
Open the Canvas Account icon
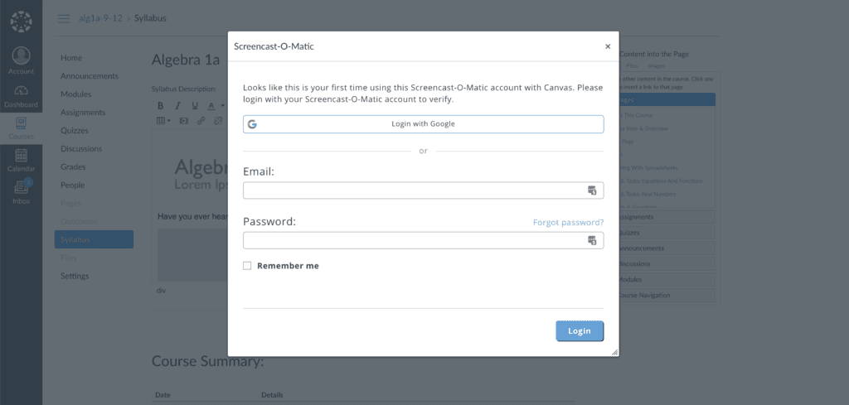point(21,55)
